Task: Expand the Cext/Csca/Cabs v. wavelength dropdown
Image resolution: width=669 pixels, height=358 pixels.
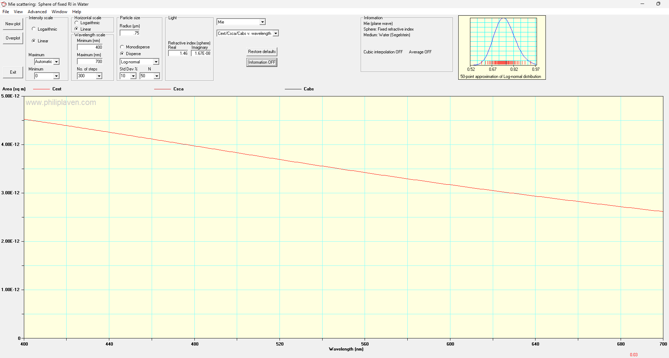Action: point(275,33)
